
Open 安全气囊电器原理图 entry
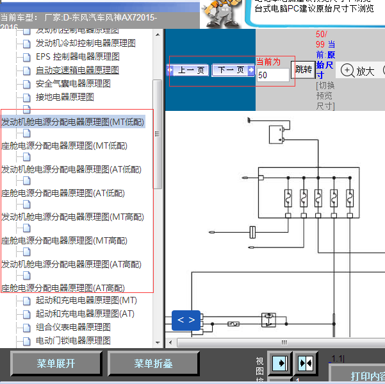[x=73, y=83]
